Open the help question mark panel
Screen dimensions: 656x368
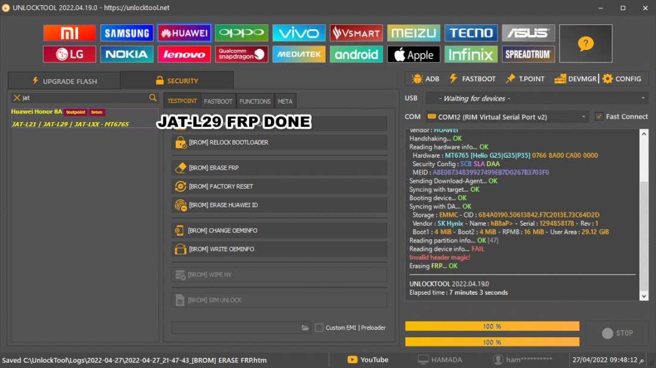(586, 43)
